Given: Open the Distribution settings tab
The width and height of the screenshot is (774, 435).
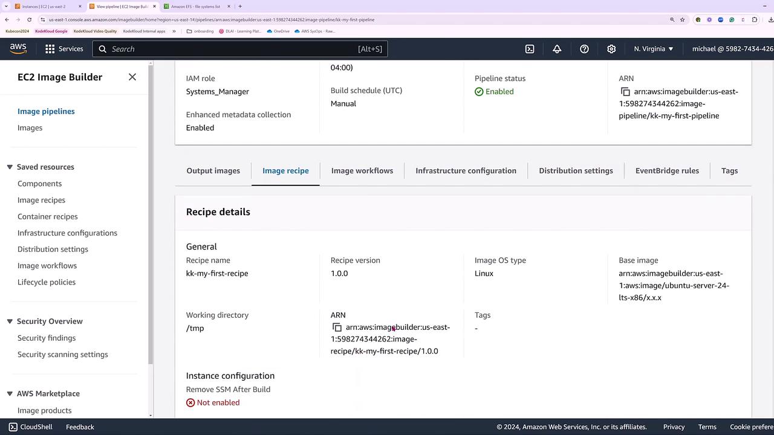Looking at the screenshot, I should [x=576, y=171].
